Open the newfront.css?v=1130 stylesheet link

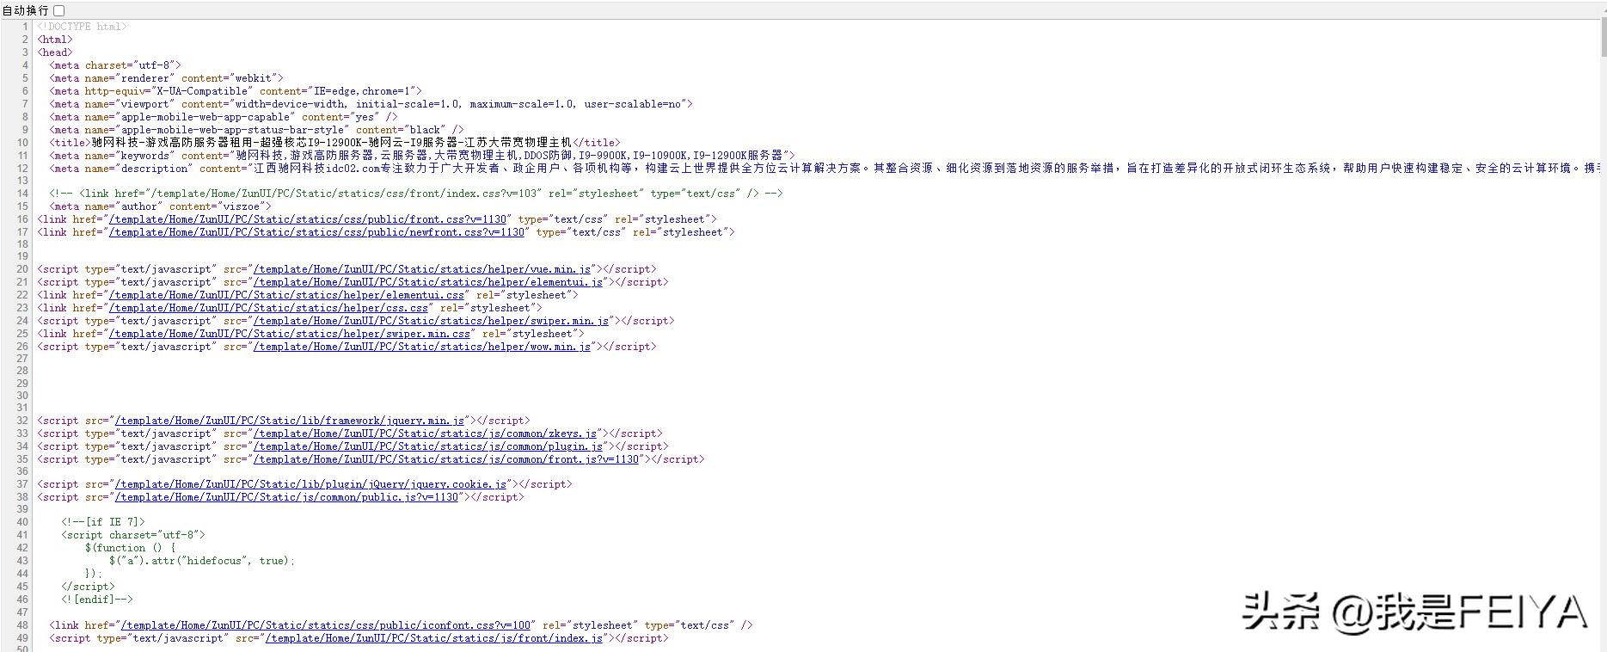316,232
